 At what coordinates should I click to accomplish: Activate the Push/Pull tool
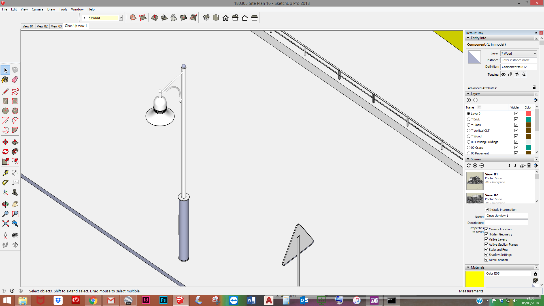(15, 142)
